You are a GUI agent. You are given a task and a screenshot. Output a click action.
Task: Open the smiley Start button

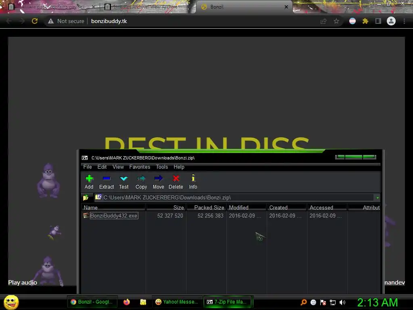pos(11,302)
